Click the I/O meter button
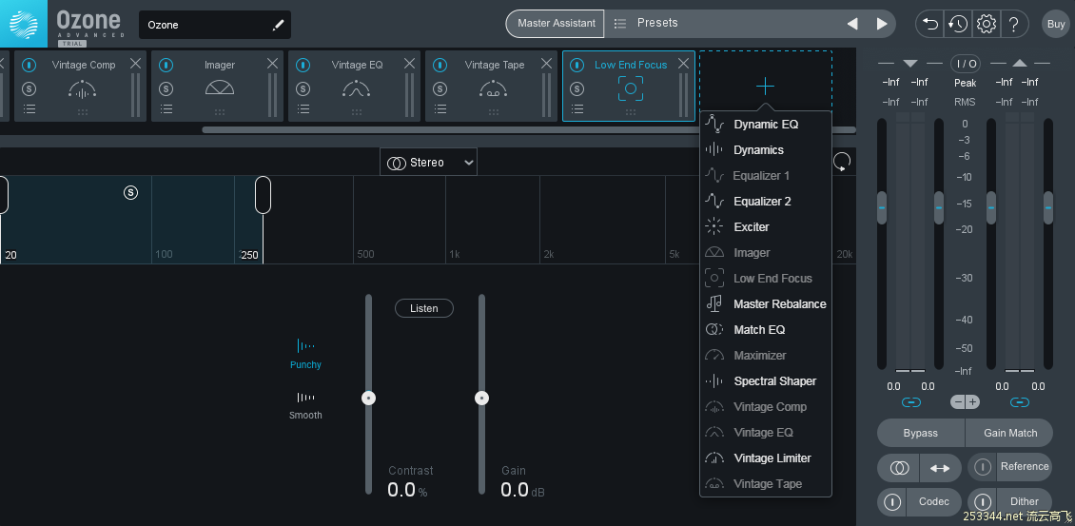 tap(966, 64)
